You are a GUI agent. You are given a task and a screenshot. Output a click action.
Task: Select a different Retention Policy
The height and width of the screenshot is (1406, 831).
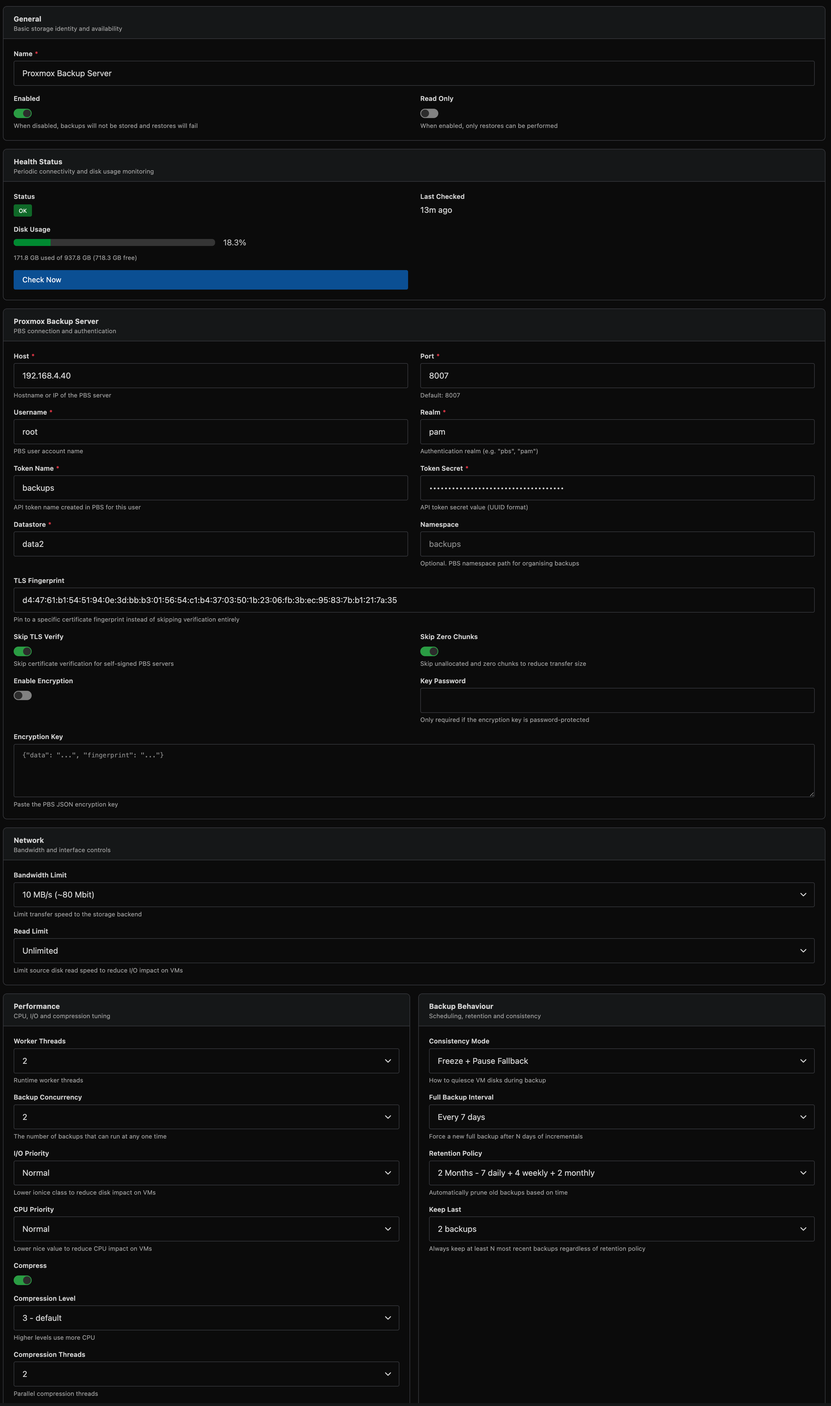pyautogui.click(x=621, y=1172)
